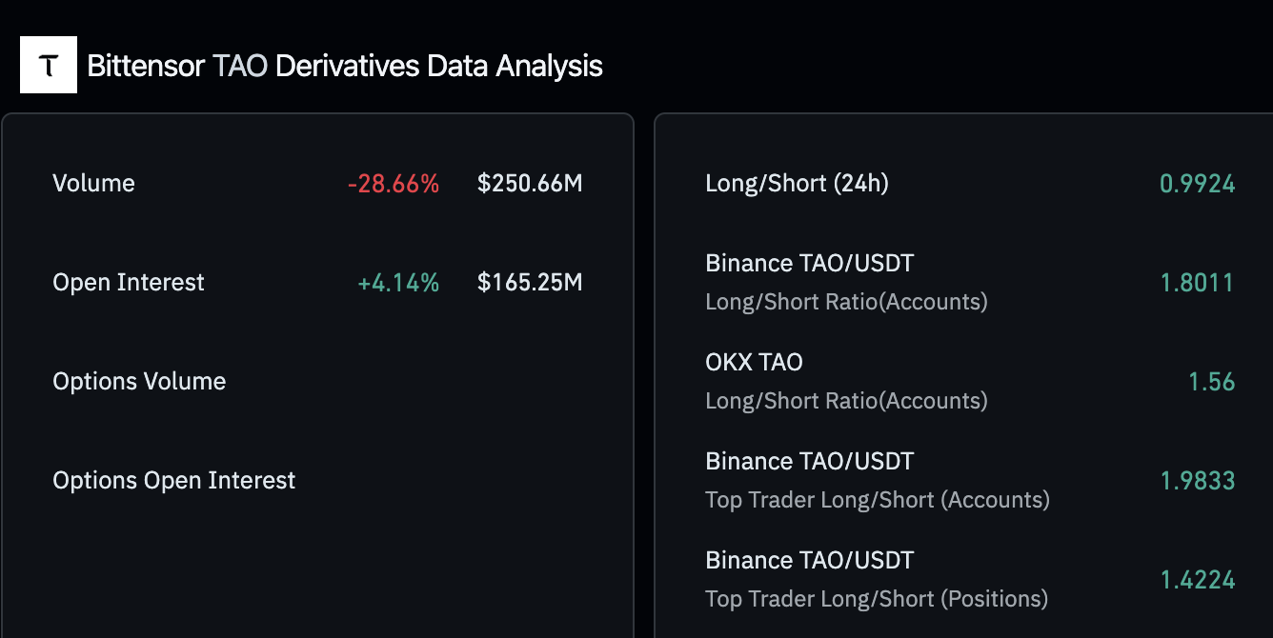Click the Long/Short (24h) label

[797, 184]
